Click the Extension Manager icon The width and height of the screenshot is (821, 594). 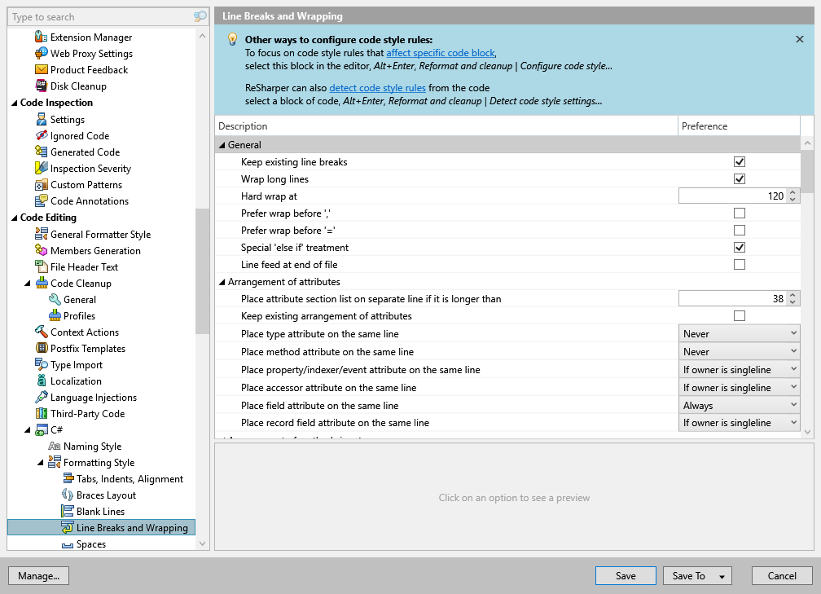[42, 37]
